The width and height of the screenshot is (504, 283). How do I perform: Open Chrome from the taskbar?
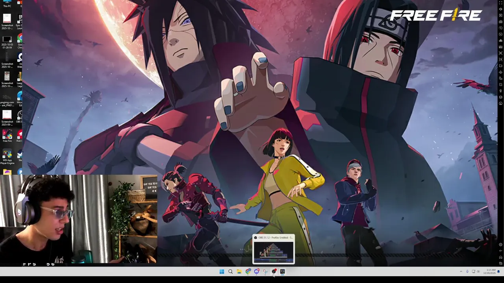tap(248, 271)
